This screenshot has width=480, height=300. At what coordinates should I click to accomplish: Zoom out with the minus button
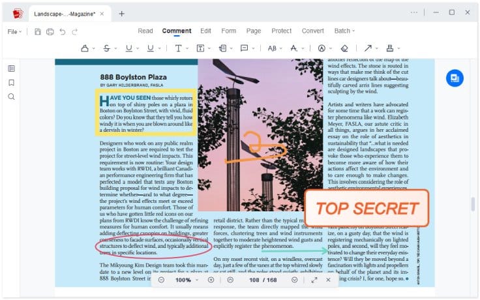pyautogui.click(x=161, y=280)
